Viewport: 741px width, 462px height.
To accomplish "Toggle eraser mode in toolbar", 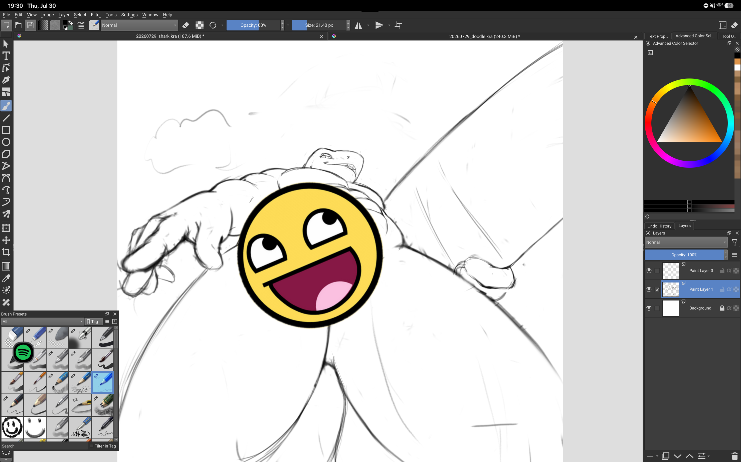I will click(186, 25).
